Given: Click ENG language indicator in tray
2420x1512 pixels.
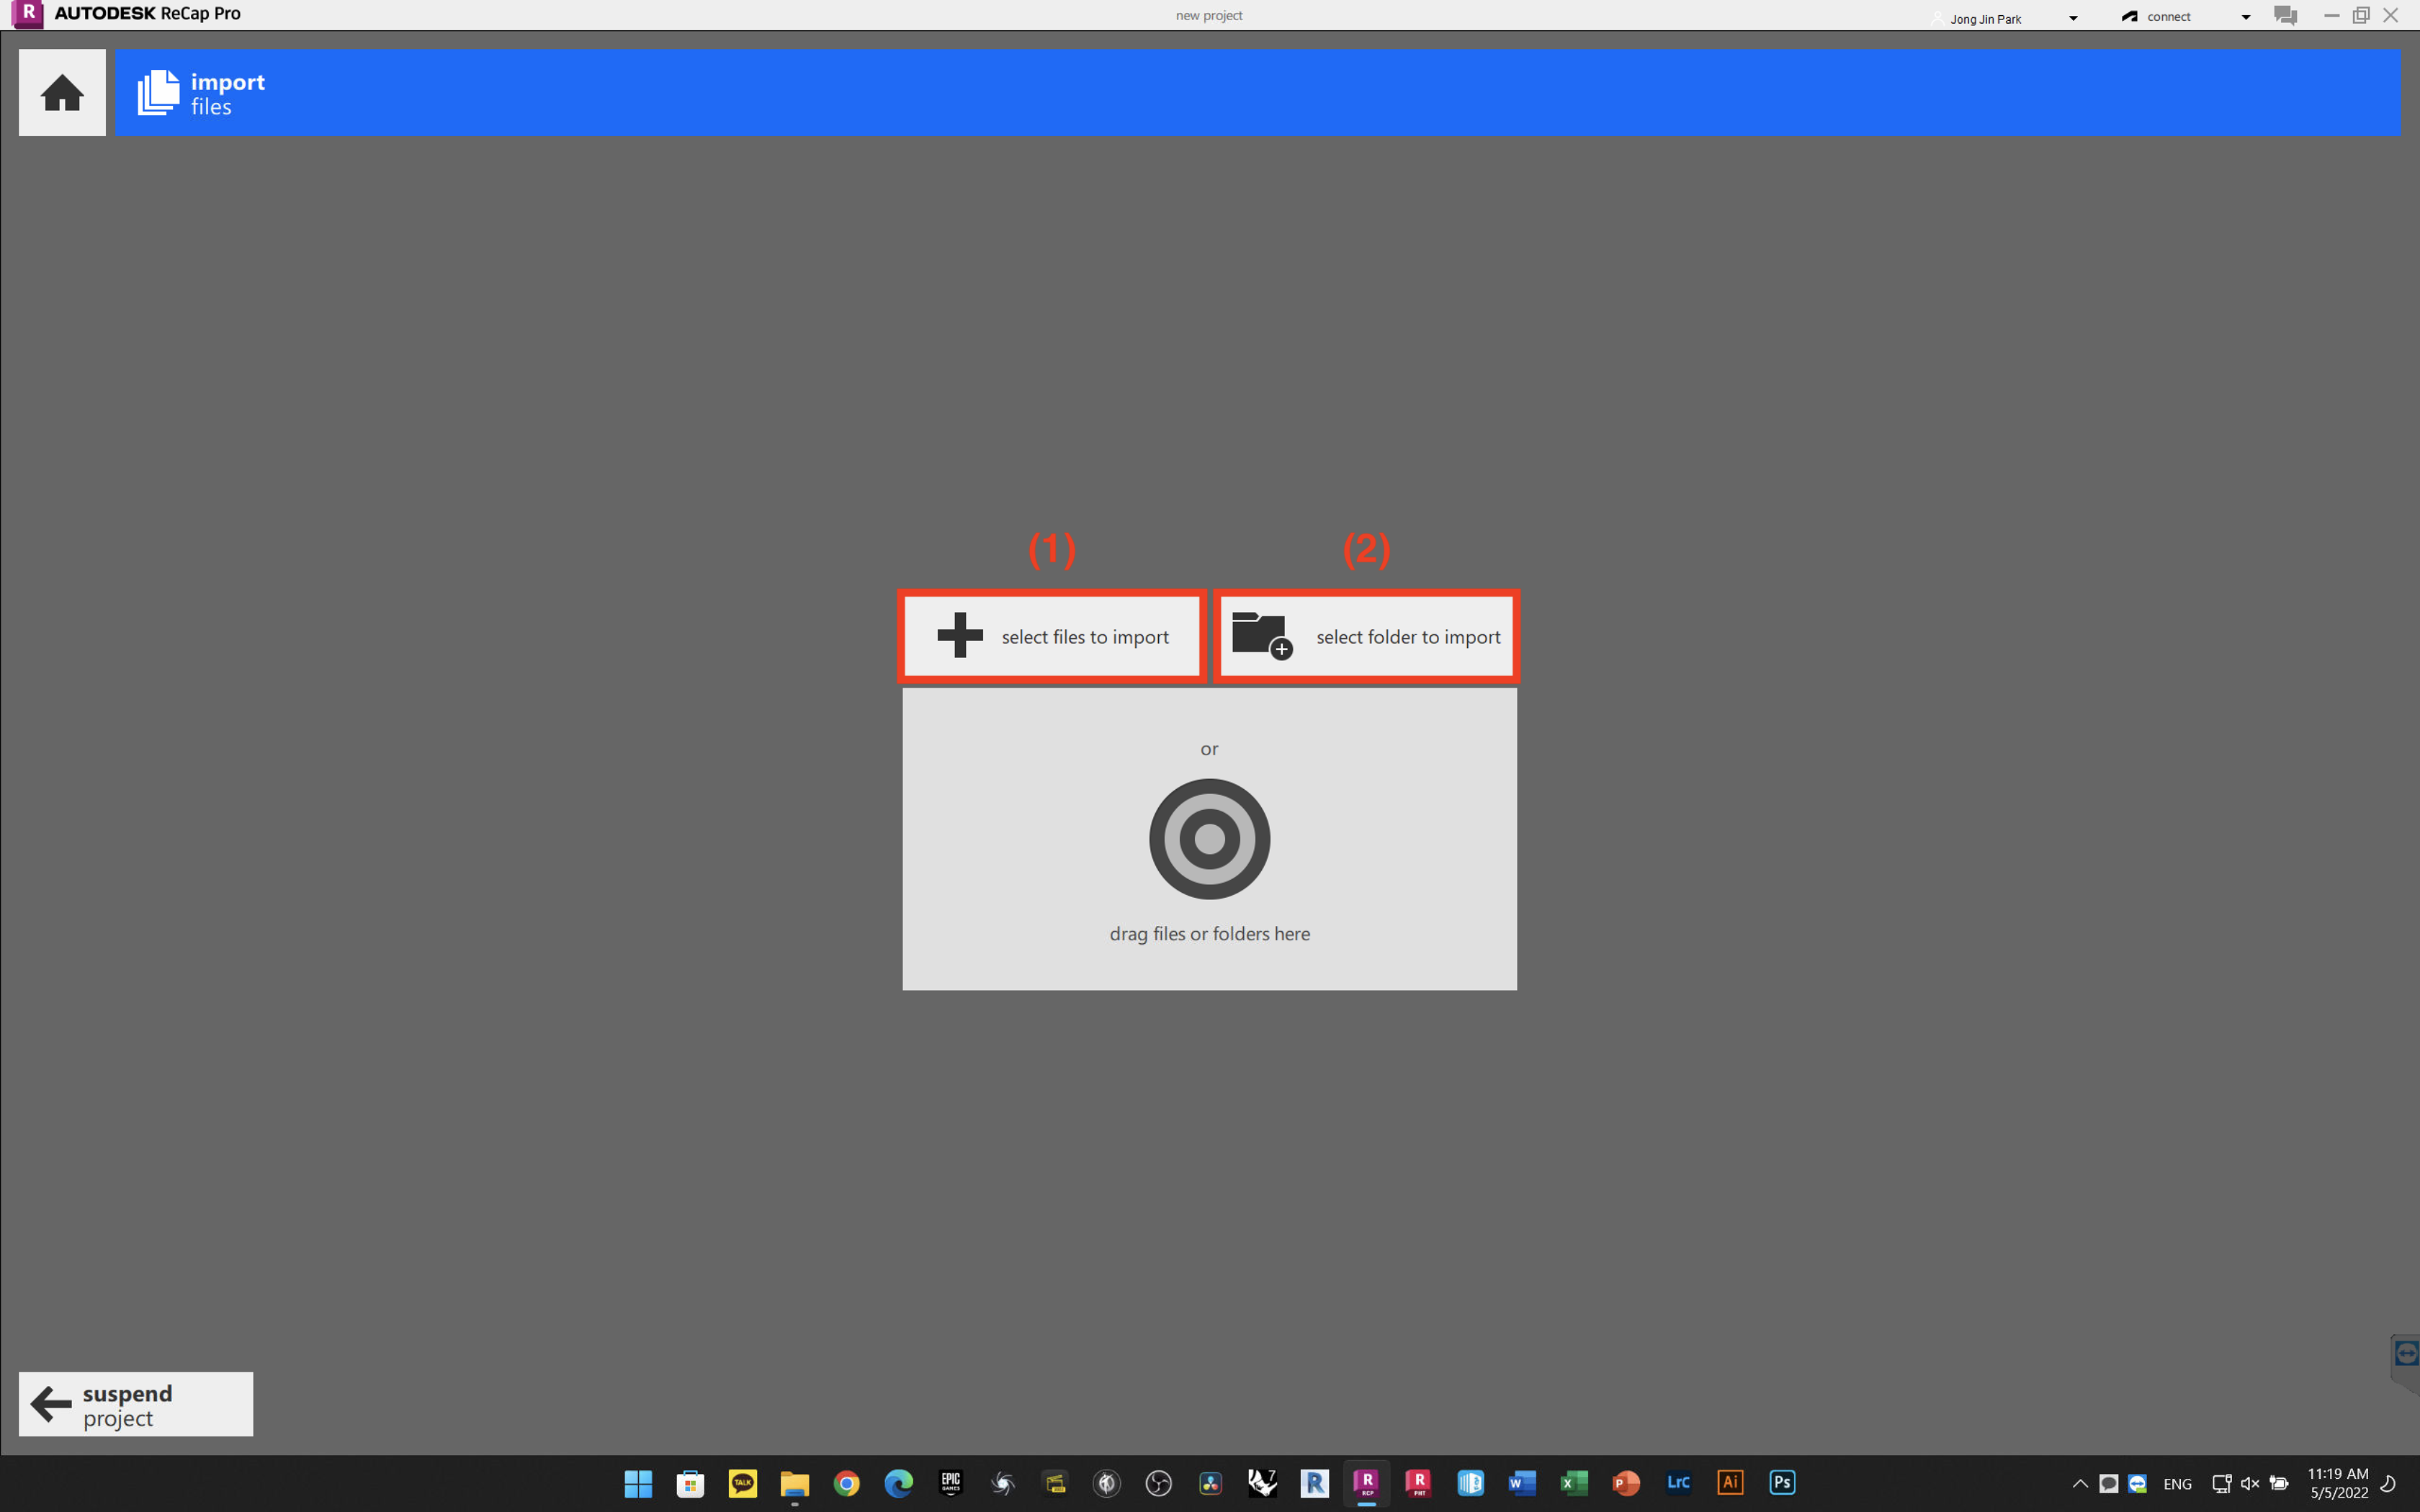Looking at the screenshot, I should coord(2177,1484).
